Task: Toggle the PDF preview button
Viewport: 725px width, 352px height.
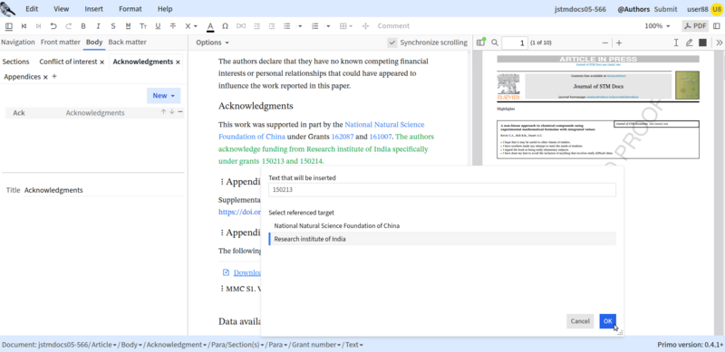Action: [695, 26]
